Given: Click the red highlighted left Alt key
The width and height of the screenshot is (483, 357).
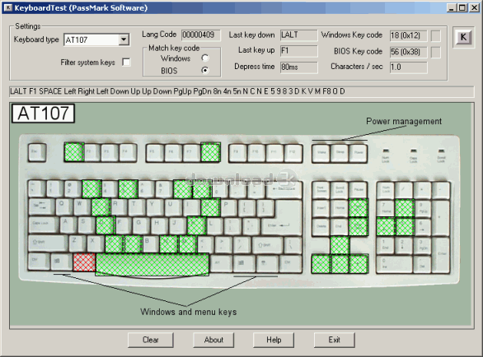Looking at the screenshot, I should pos(84,262).
